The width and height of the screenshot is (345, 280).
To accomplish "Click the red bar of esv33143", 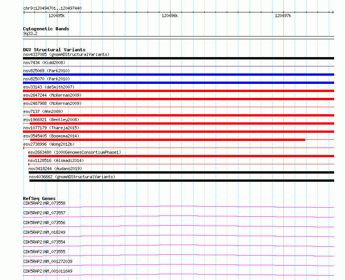I will (178, 91).
